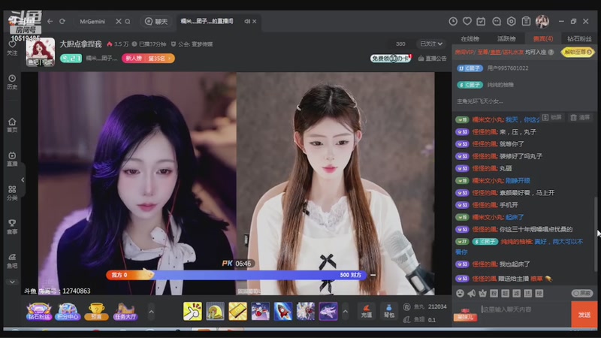
Task: Open the clipboard tasks icon
Action: [526, 22]
